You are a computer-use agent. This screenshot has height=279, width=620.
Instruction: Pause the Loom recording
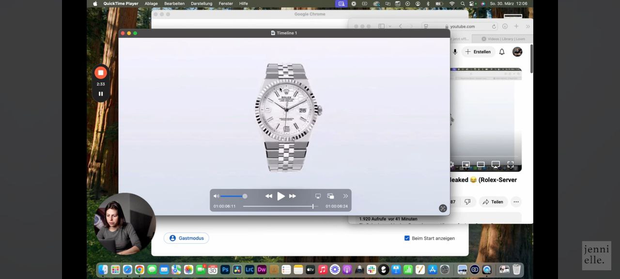coord(101,94)
